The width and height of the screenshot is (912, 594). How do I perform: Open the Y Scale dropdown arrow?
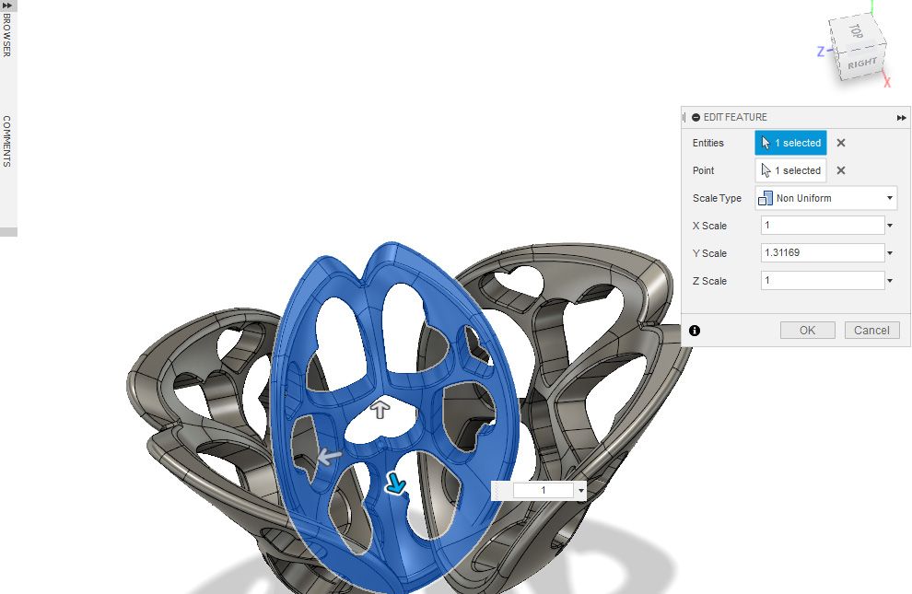pyautogui.click(x=888, y=252)
